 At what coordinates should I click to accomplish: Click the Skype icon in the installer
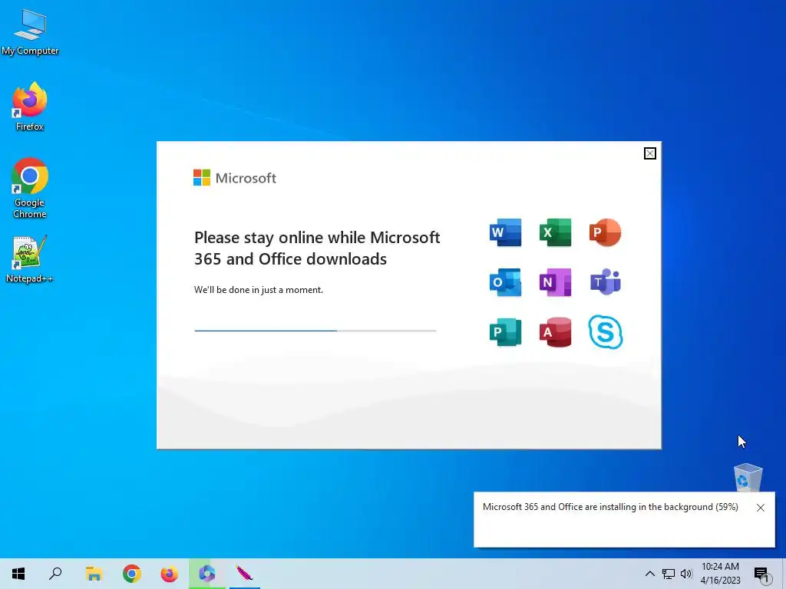[606, 331]
